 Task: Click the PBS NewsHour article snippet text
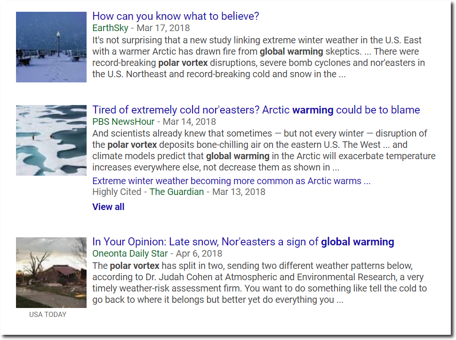tap(264, 150)
